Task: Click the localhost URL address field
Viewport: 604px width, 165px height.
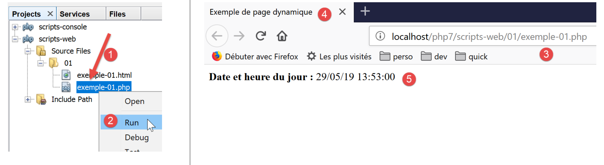Action: (489, 37)
